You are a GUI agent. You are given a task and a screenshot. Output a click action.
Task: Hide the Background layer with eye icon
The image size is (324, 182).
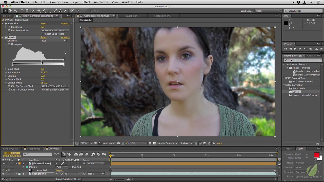coord(3,174)
